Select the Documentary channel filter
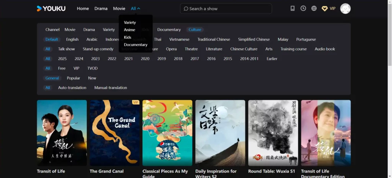 (169, 30)
